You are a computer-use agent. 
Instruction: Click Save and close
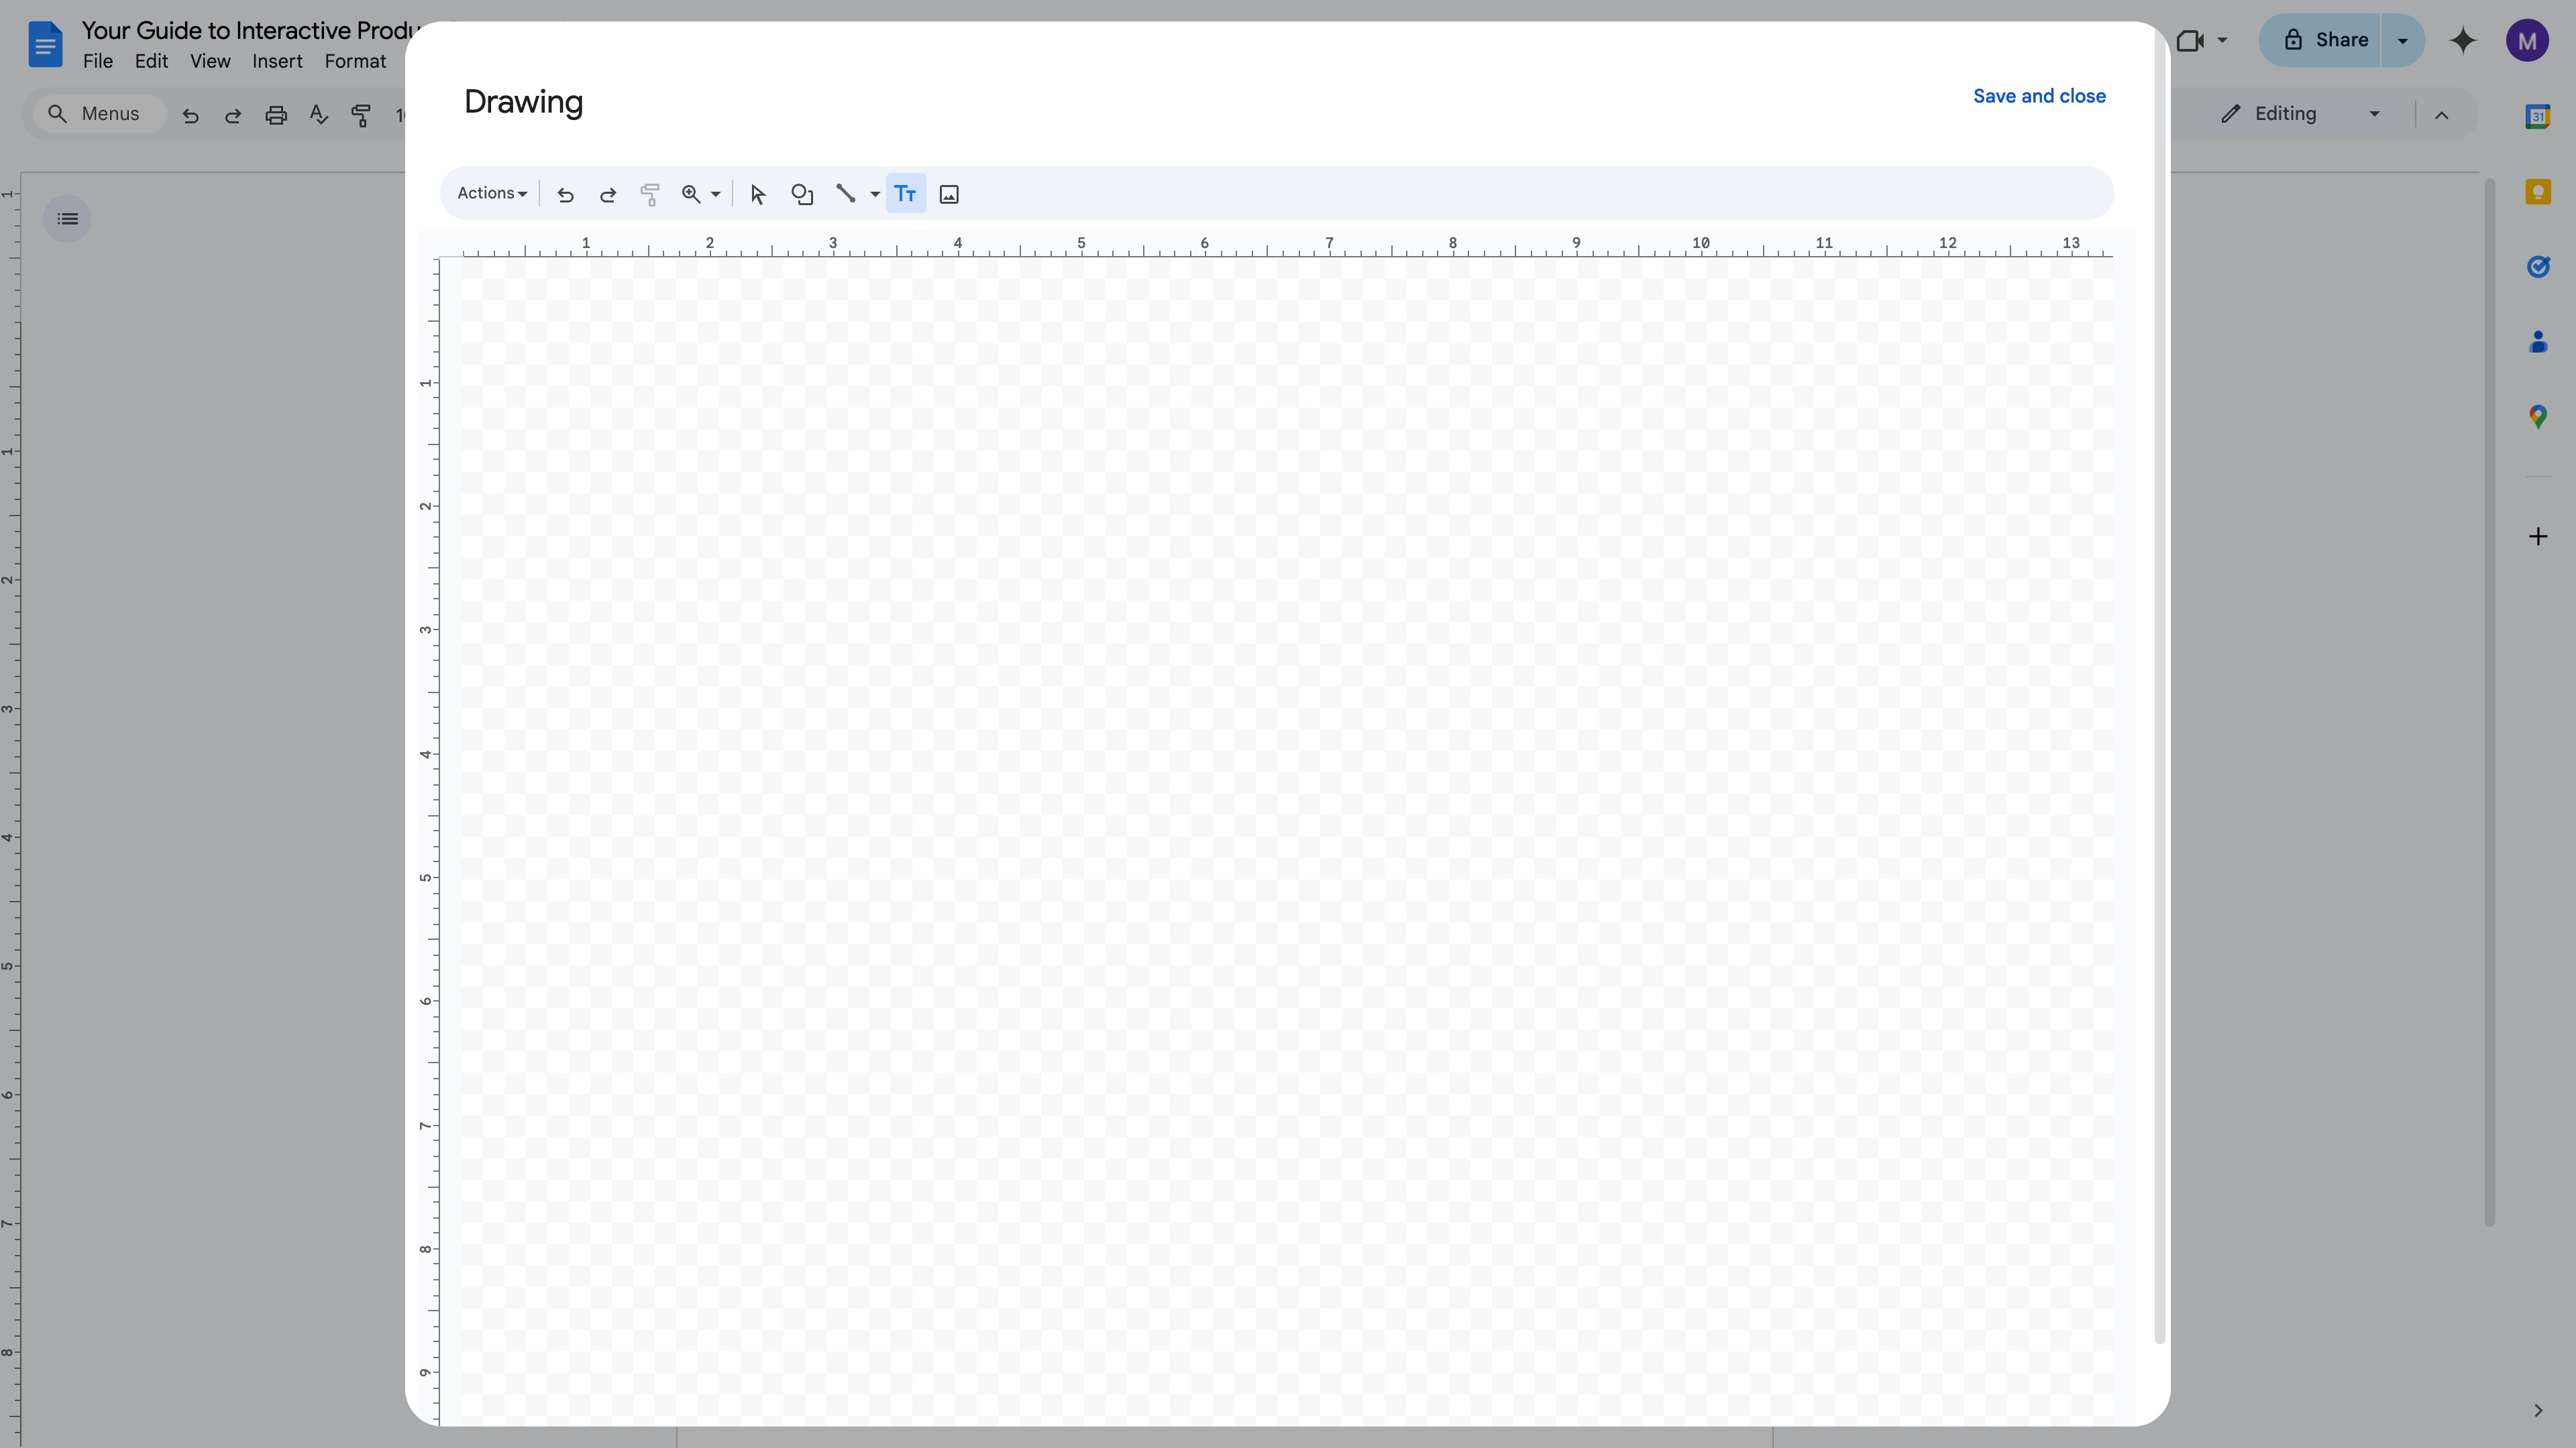point(2039,96)
